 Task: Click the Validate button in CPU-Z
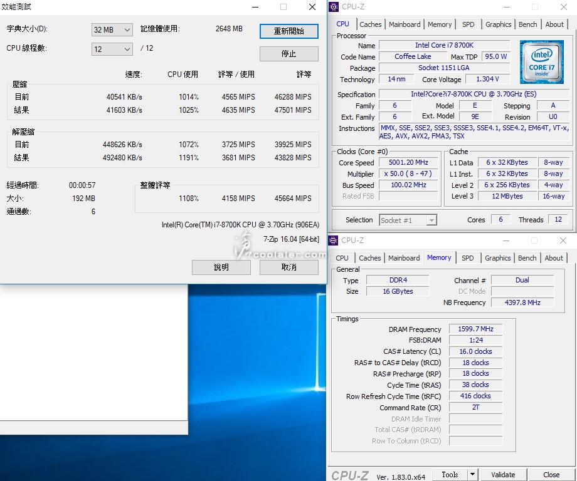tap(503, 475)
